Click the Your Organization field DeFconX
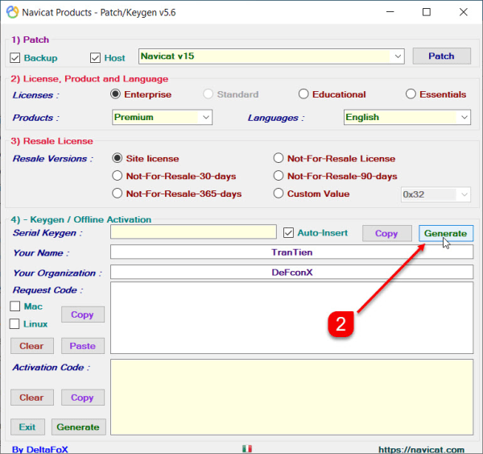Viewport: 483px width, 454px height. point(291,273)
